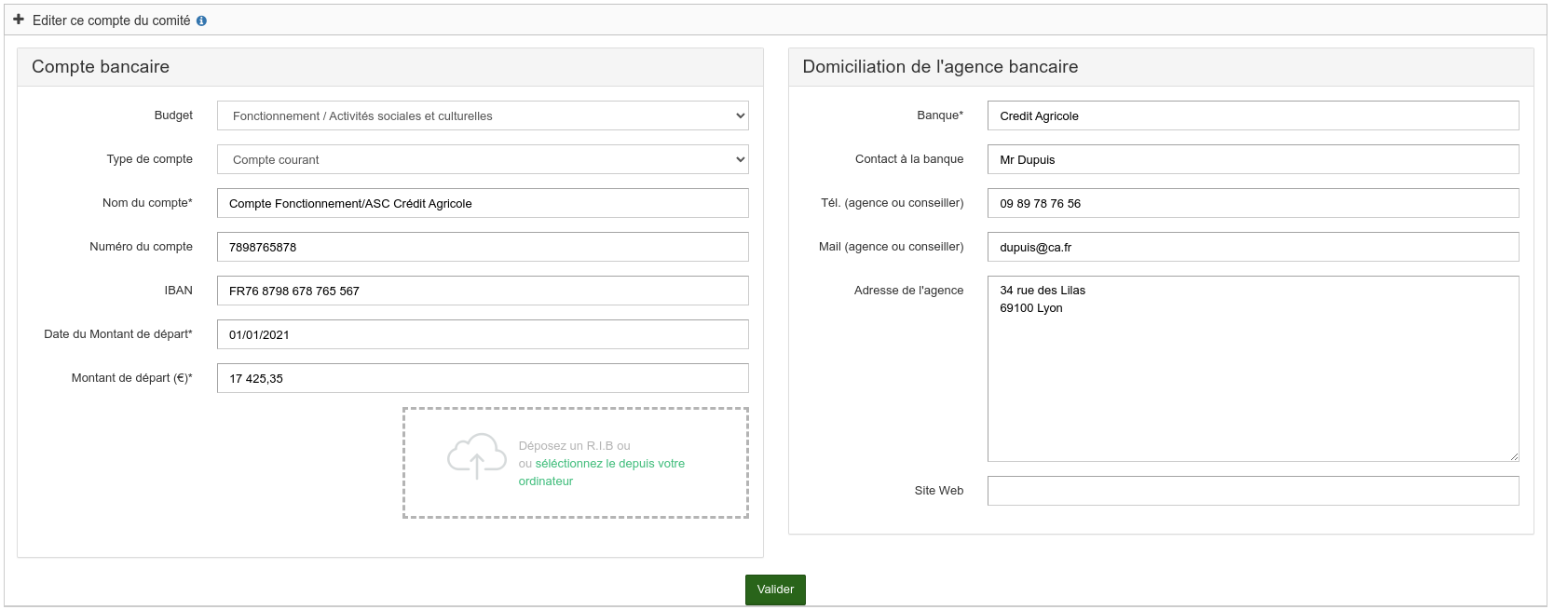Grab the address textarea resize handle
Viewport: 1554px width, 610px height.
pos(1514,456)
